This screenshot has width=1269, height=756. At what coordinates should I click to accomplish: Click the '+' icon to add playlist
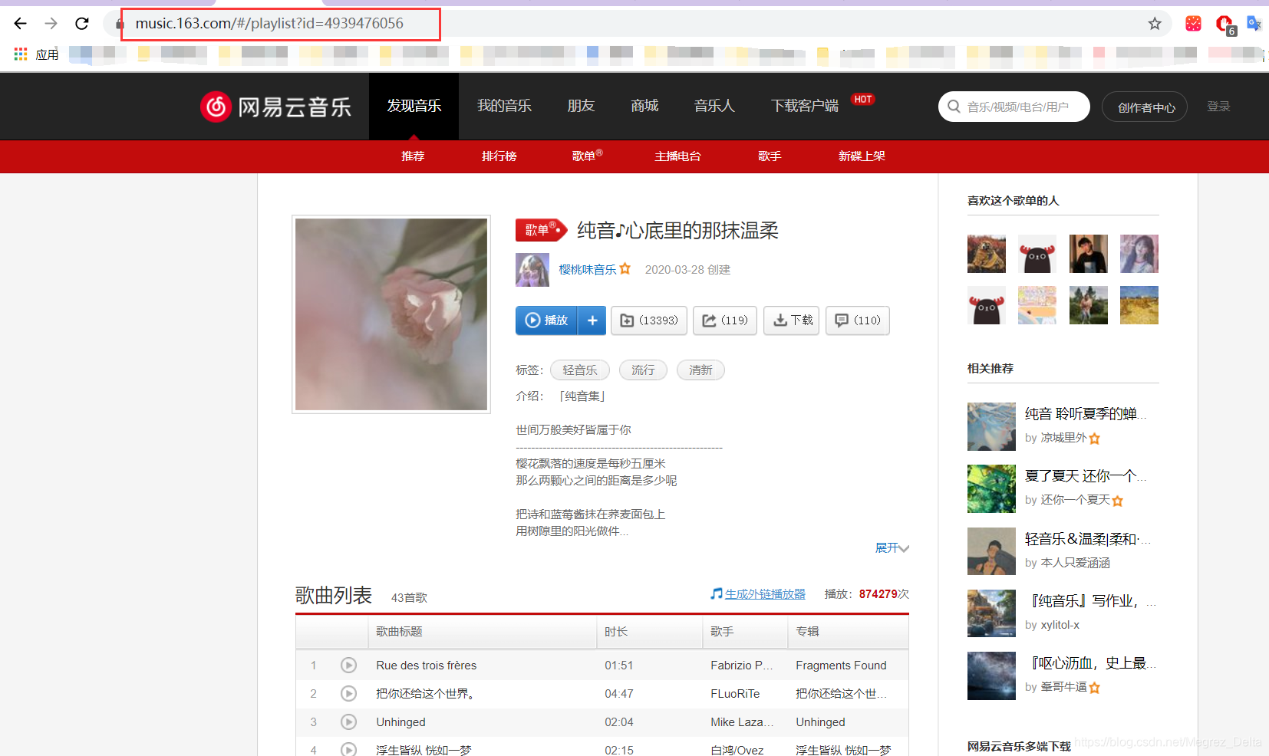tap(591, 320)
